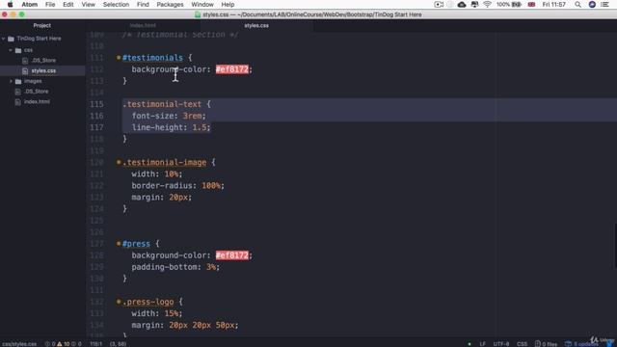617x347 pixels.
Task: Click the line-height 1.5 value
Action: pyautogui.click(x=200, y=127)
